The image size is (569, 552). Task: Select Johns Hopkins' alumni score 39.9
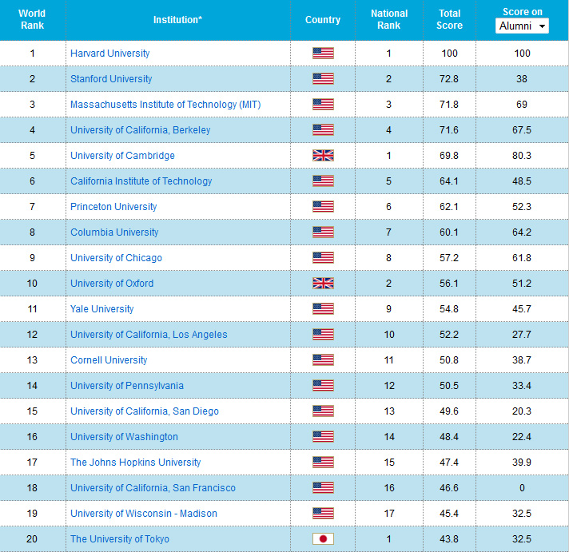522,463
